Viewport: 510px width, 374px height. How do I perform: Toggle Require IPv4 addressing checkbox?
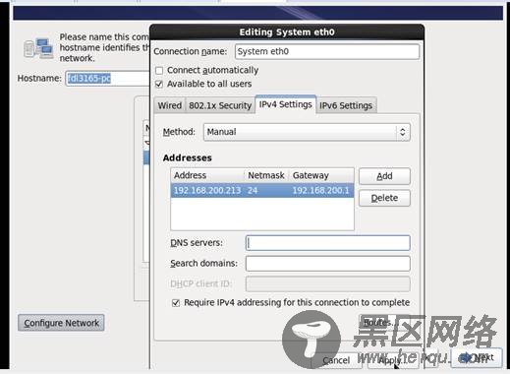coord(176,303)
